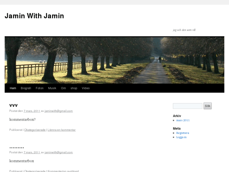Open the post titled with dots
Screen dimensions: 229x172
(16, 147)
